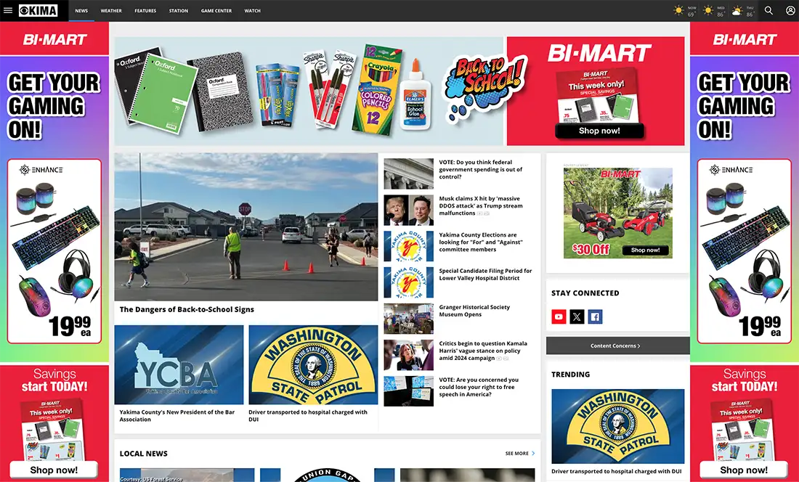This screenshot has width=799, height=482.
Task: Click Shop now on lawn mower ad
Action: 645,250
